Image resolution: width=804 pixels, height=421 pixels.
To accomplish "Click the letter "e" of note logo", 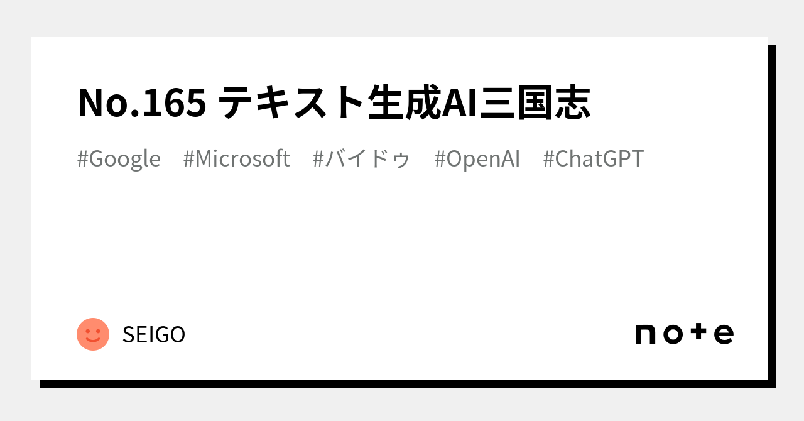I will [x=724, y=334].
